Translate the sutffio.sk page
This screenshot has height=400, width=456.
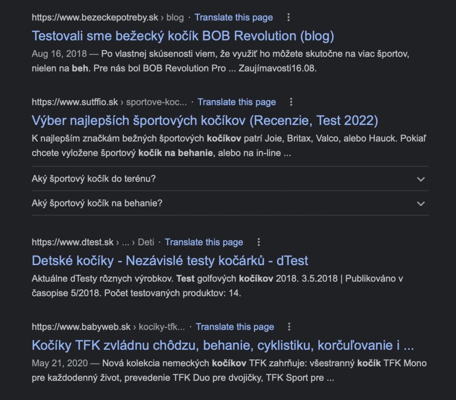click(x=236, y=102)
